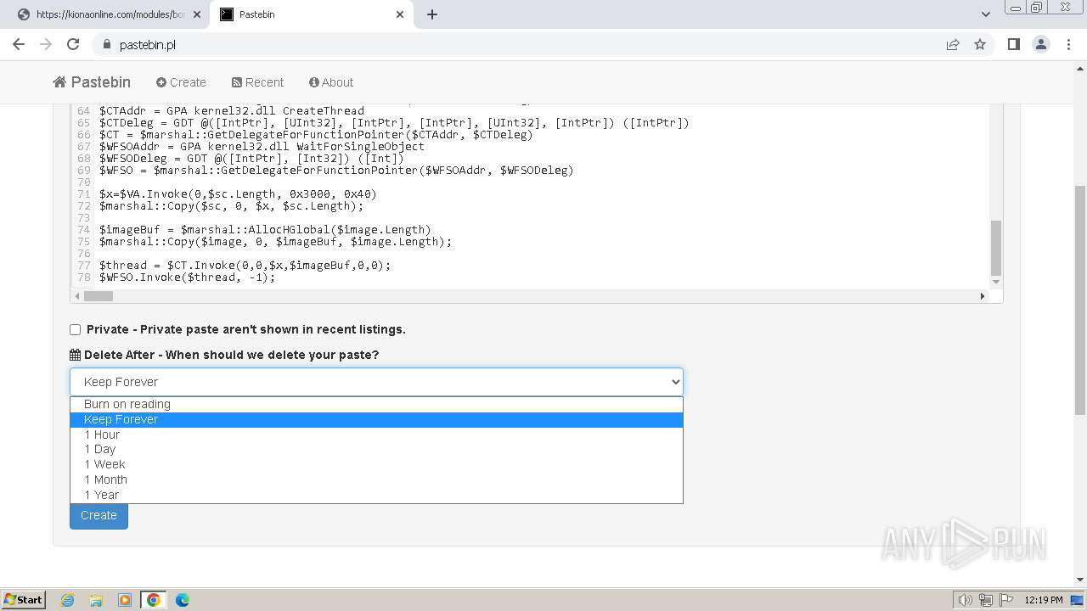
Task: Open the tab search dropdown
Action: (x=985, y=14)
